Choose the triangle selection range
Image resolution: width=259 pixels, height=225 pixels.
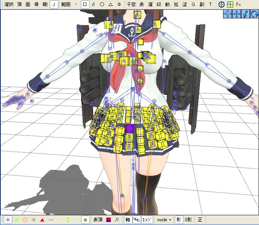click(x=111, y=4)
